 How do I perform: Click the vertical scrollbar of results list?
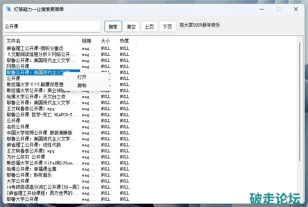300,102
